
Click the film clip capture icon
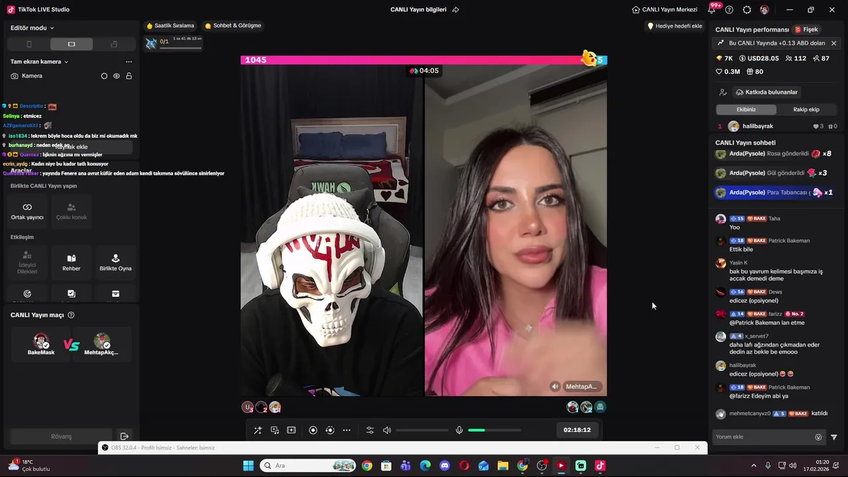pos(291,430)
